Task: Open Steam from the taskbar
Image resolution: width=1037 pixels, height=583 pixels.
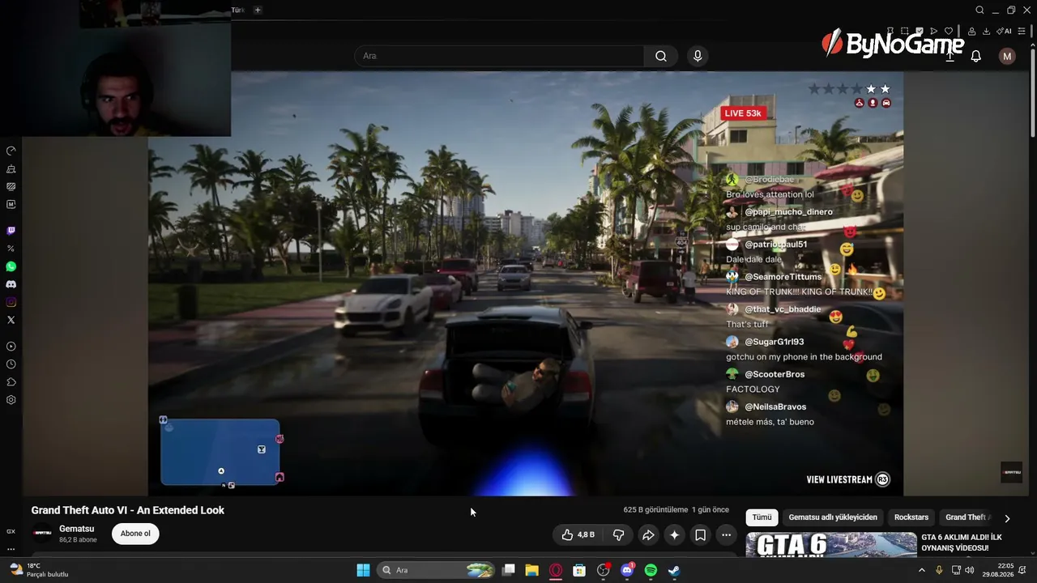Action: 674,570
